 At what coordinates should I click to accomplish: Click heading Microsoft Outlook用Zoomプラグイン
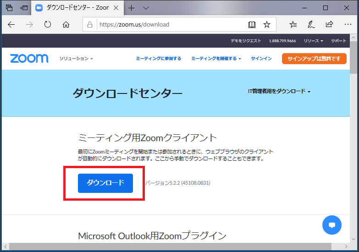pyautogui.click(x=152, y=236)
